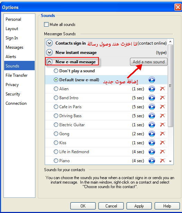Collapse the New e-mail message section
The height and width of the screenshot is (213, 182).
point(49,62)
